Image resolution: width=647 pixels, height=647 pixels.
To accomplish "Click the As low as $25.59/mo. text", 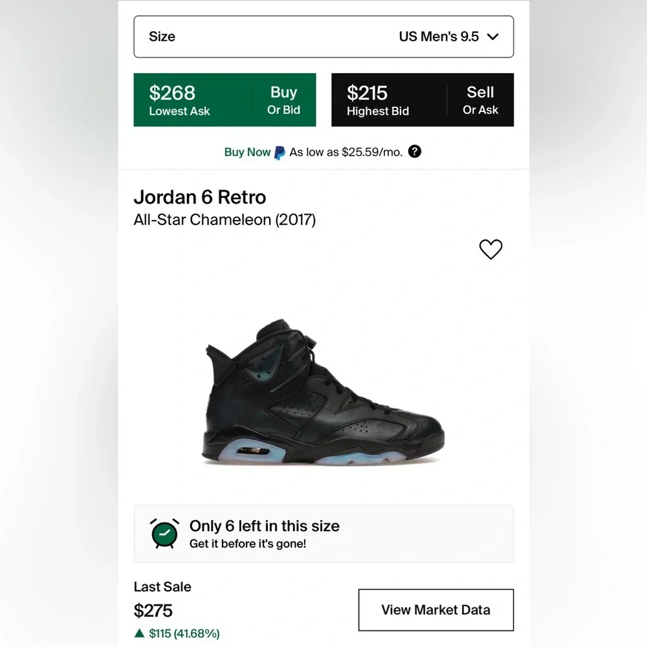I will 345,152.
